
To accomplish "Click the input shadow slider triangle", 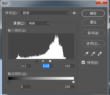I will click(x=37, y=61).
